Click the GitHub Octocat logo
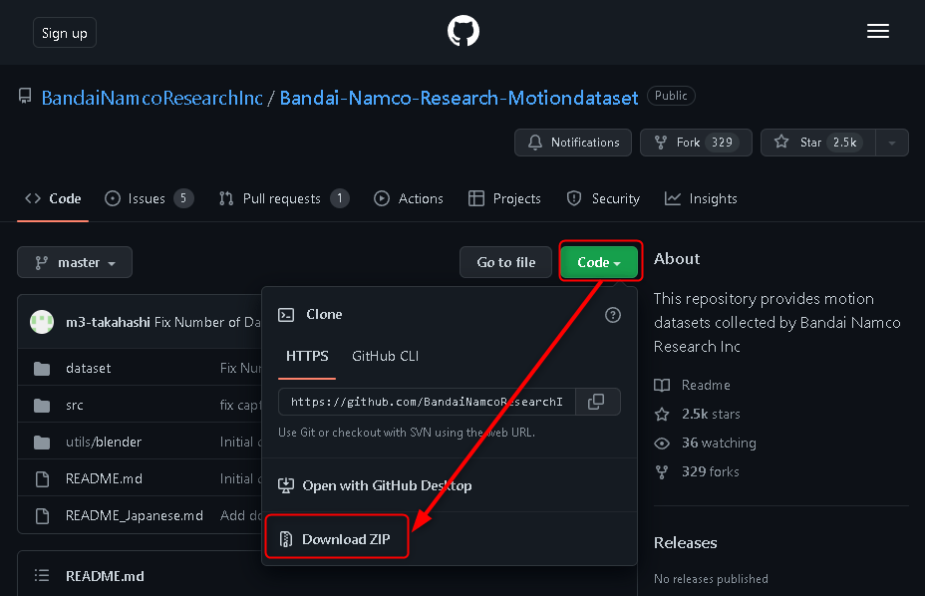 coord(463,31)
